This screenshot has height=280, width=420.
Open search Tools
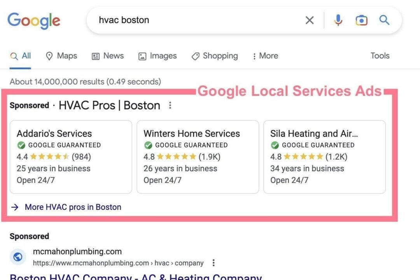tap(380, 56)
